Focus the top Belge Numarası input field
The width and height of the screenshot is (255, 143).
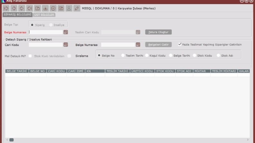[x=46, y=32]
